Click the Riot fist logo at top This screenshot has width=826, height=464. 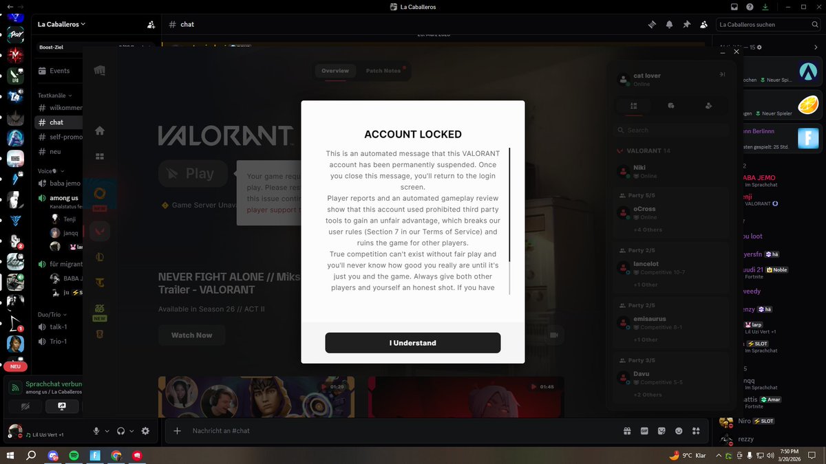coord(100,71)
